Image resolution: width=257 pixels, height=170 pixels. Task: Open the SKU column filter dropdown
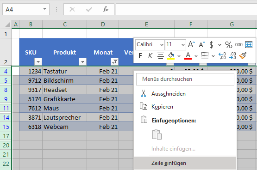click(38, 62)
